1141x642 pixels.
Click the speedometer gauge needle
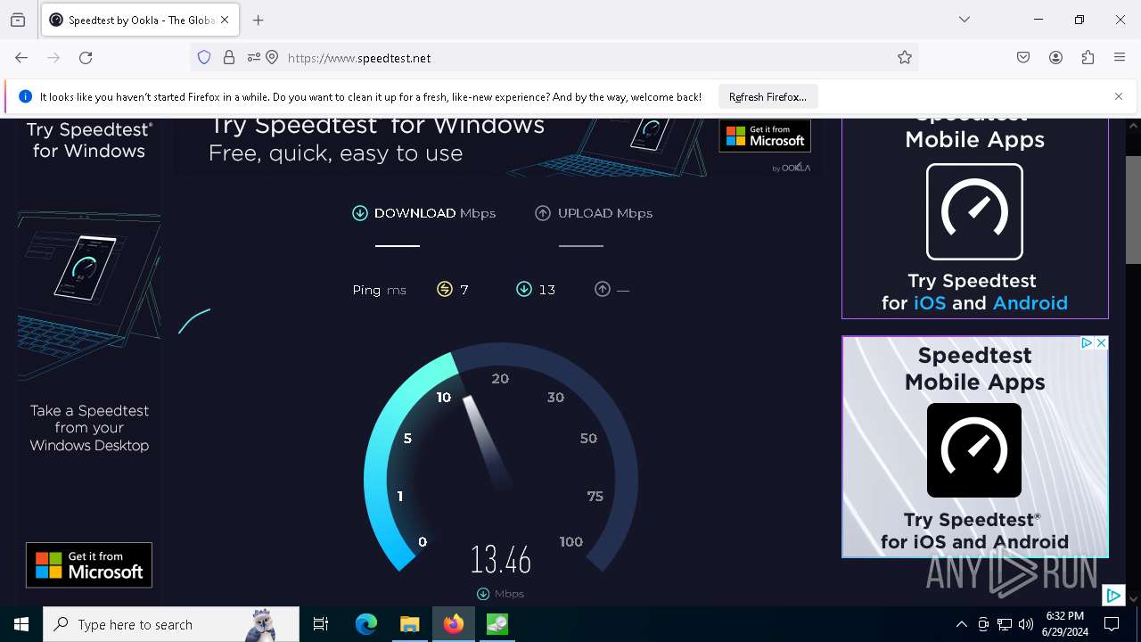click(487, 442)
